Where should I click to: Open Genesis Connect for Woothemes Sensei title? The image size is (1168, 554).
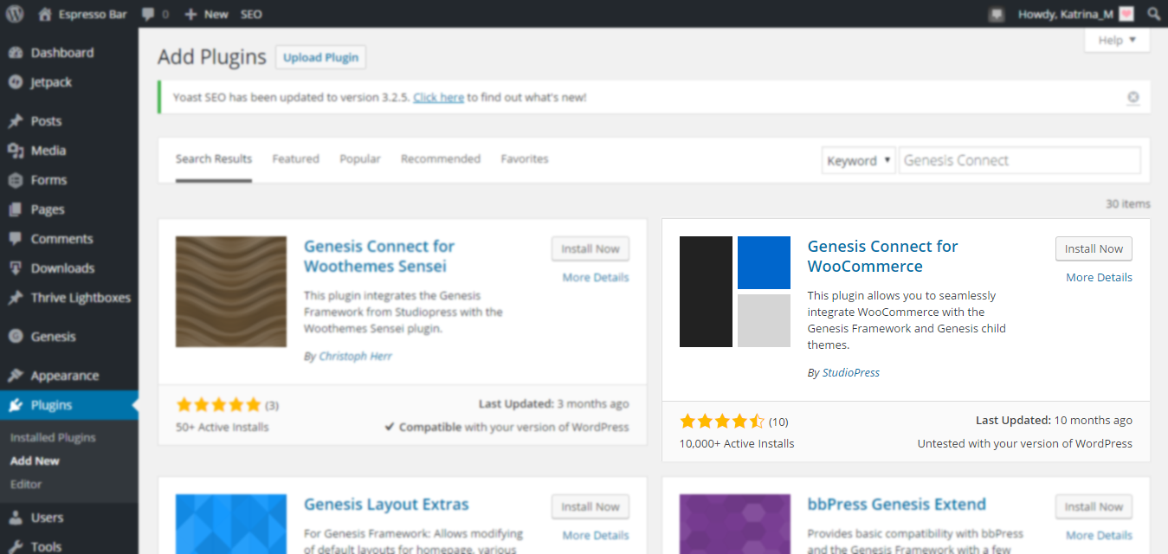point(379,256)
